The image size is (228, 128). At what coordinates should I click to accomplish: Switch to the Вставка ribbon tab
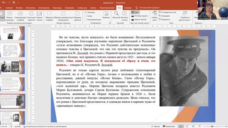pos(19,8)
